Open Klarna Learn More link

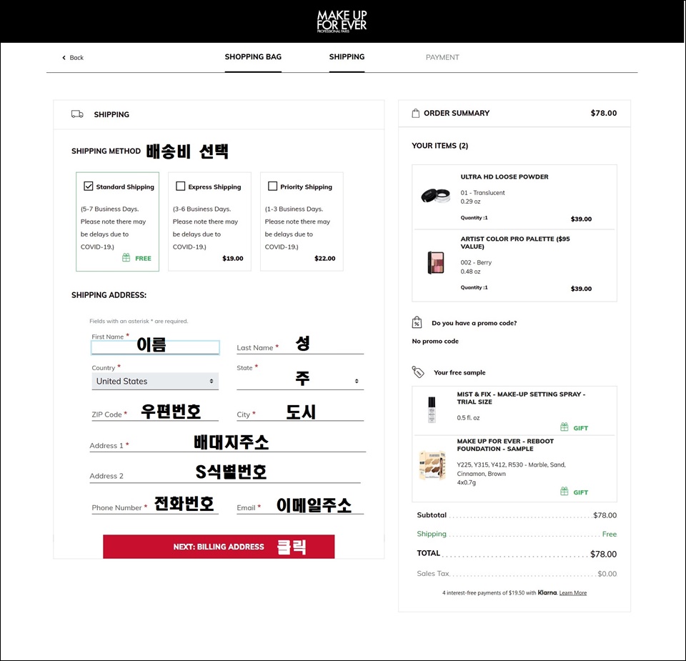click(572, 593)
